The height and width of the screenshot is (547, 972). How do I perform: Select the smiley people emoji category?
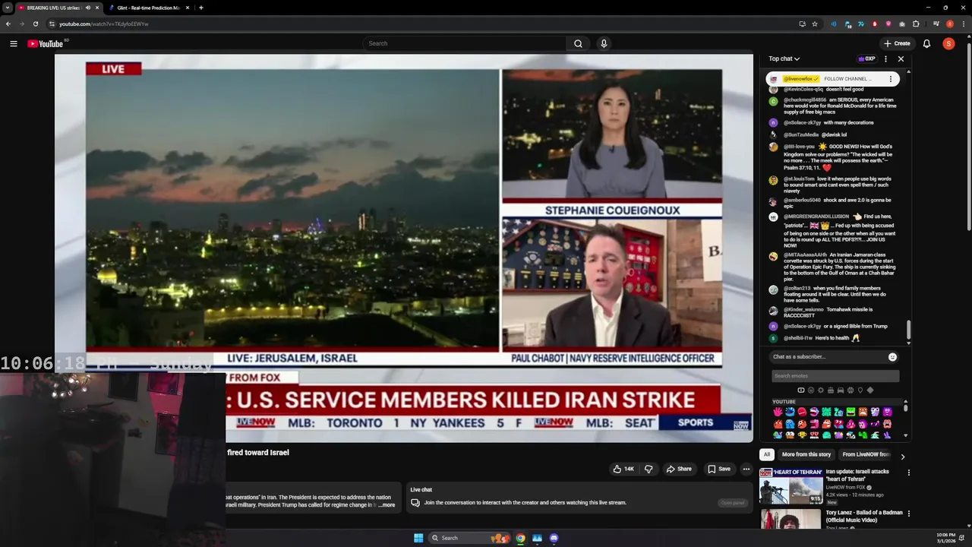click(811, 390)
